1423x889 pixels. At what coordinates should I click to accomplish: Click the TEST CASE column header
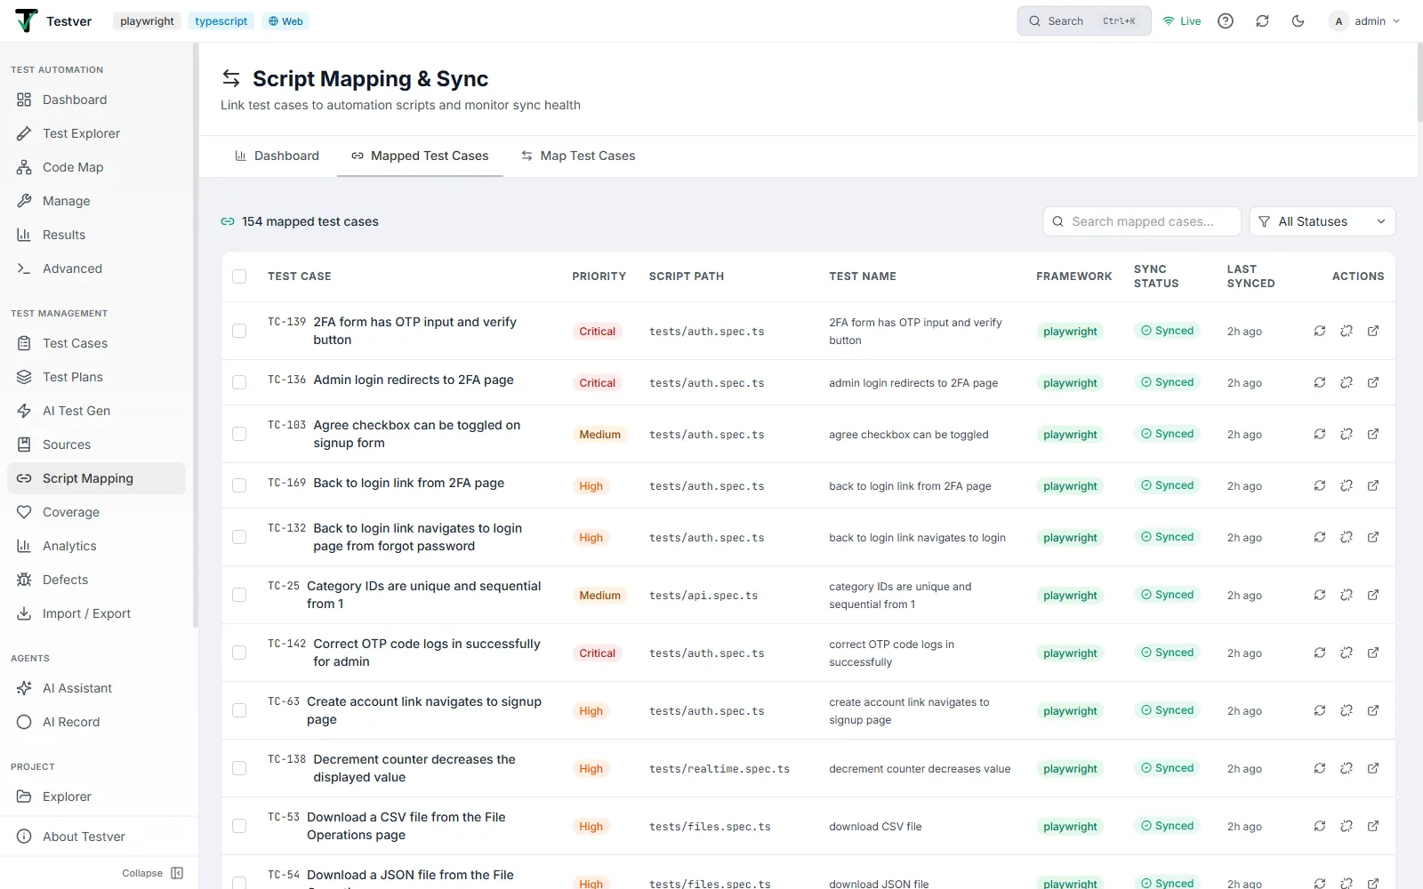click(x=300, y=276)
